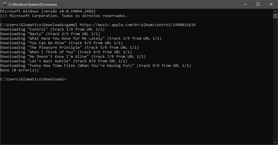This screenshot has width=278, height=145.
Task: Open the cmd.exe system menu icon
Action: pyautogui.click(x=5, y=4)
